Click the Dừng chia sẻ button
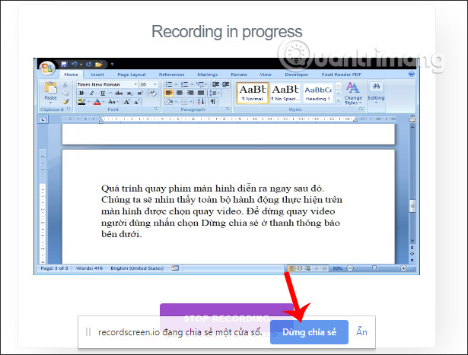Screen dimensions: 468x355 (x=309, y=332)
